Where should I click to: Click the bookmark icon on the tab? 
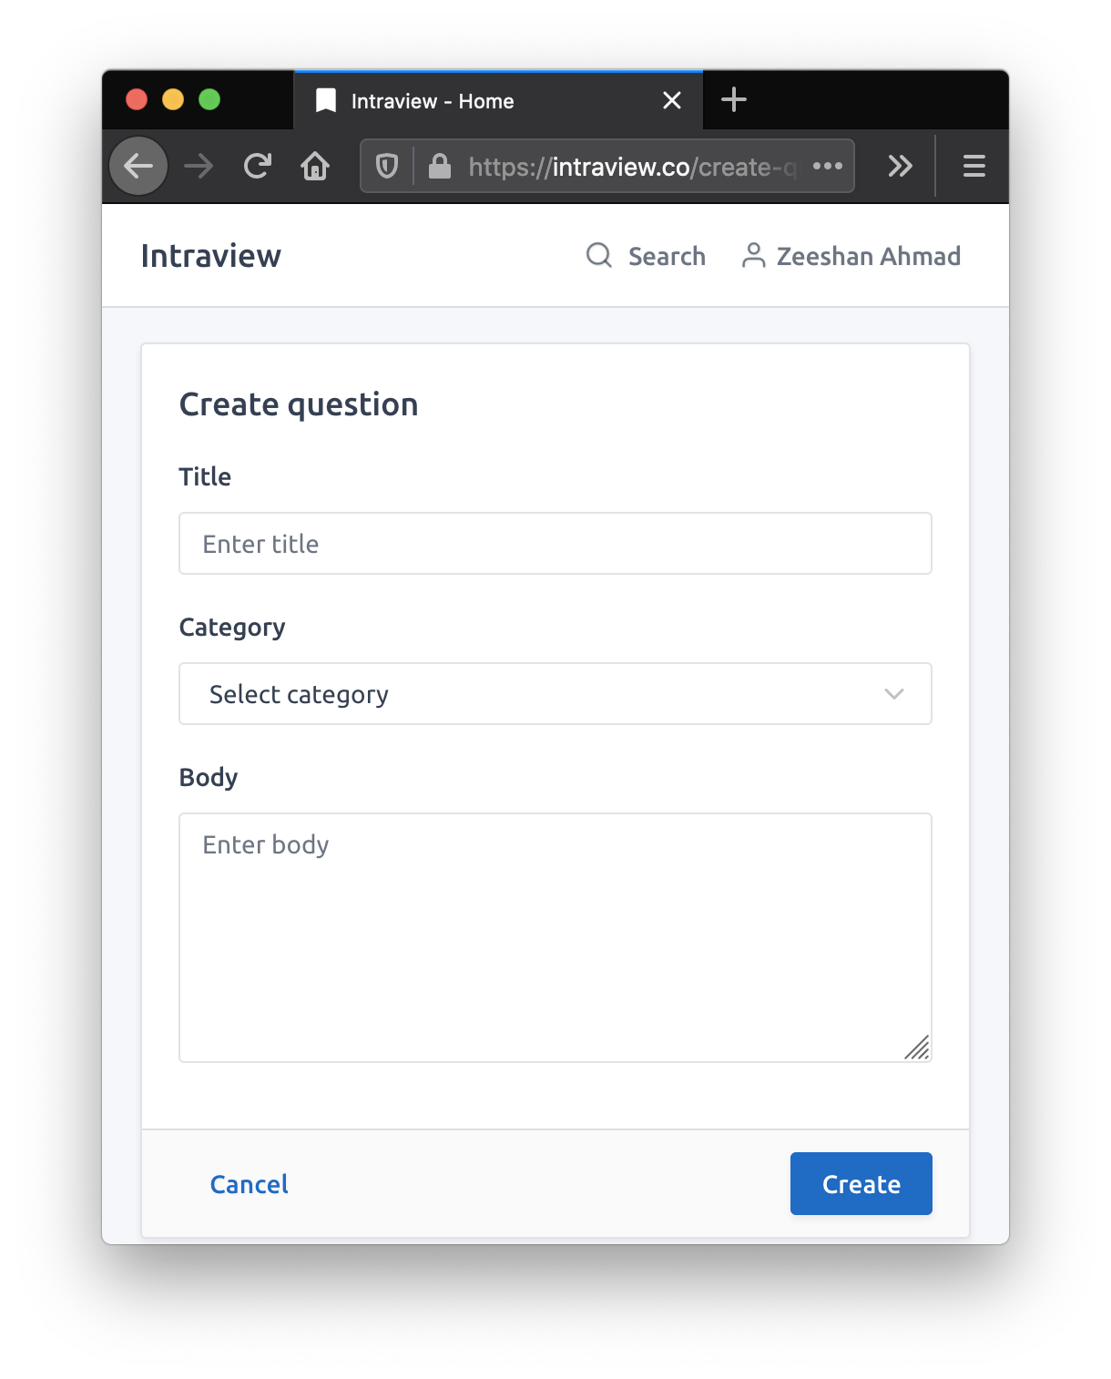(325, 100)
